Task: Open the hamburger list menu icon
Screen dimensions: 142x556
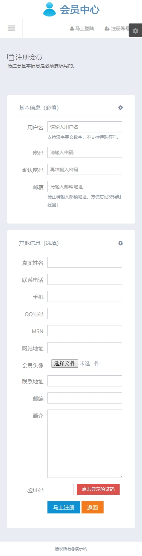Action: (x=11, y=28)
